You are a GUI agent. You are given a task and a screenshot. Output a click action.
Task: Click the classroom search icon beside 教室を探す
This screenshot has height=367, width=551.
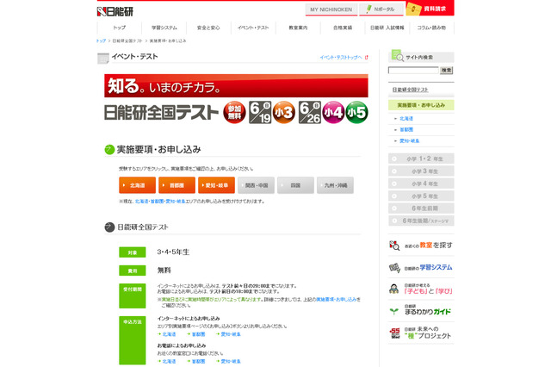click(394, 245)
